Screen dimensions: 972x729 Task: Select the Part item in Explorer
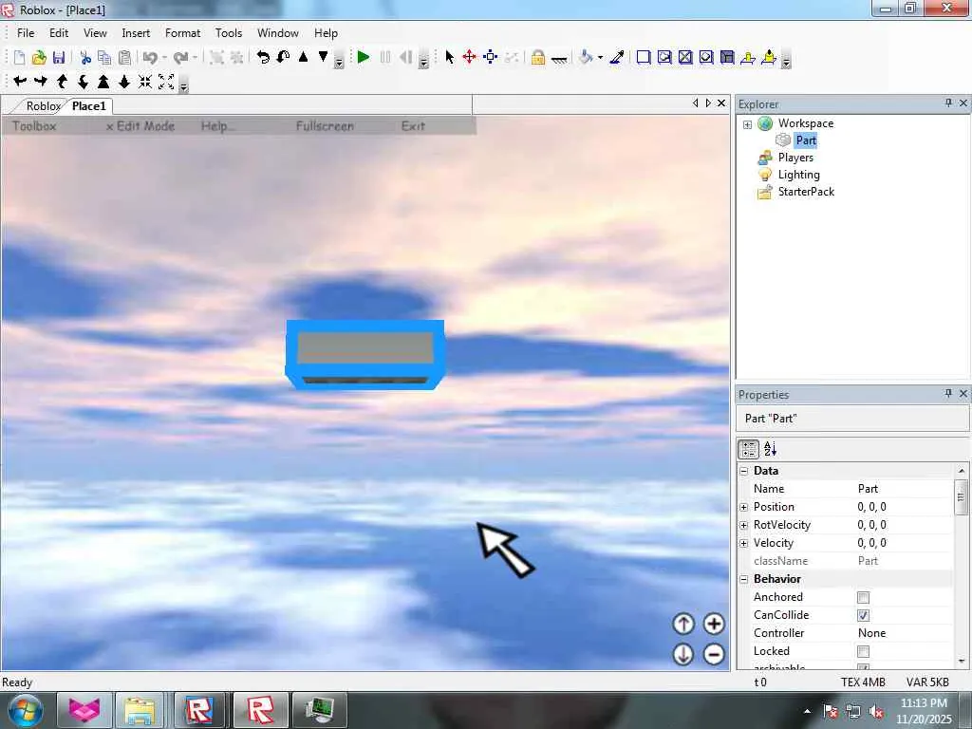click(806, 140)
